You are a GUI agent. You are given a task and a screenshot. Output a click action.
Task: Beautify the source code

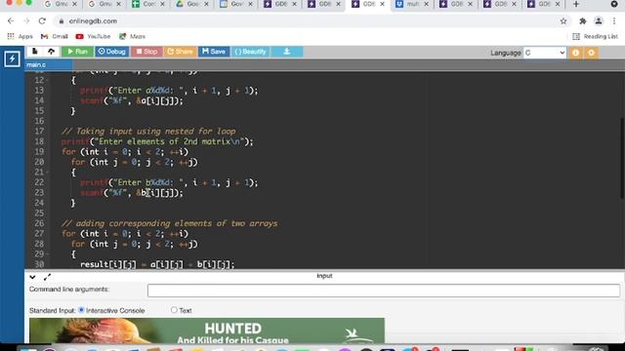point(250,52)
